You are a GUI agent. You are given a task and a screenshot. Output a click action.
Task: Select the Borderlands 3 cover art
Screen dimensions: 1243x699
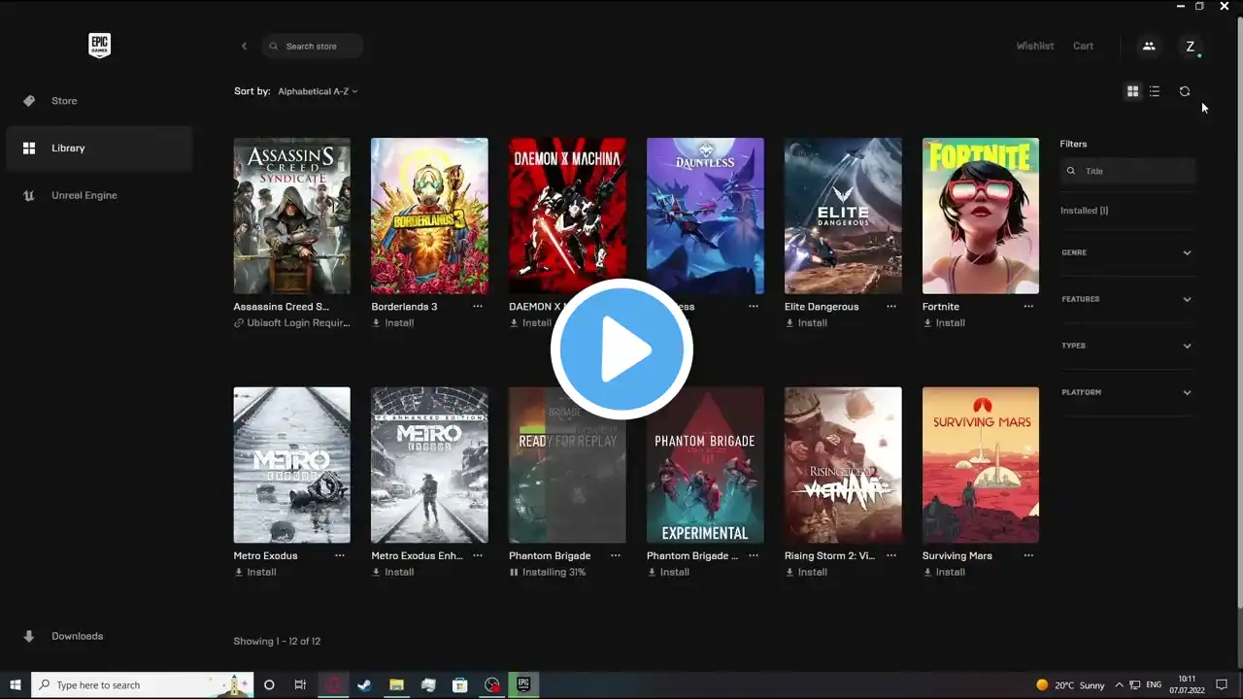(429, 216)
